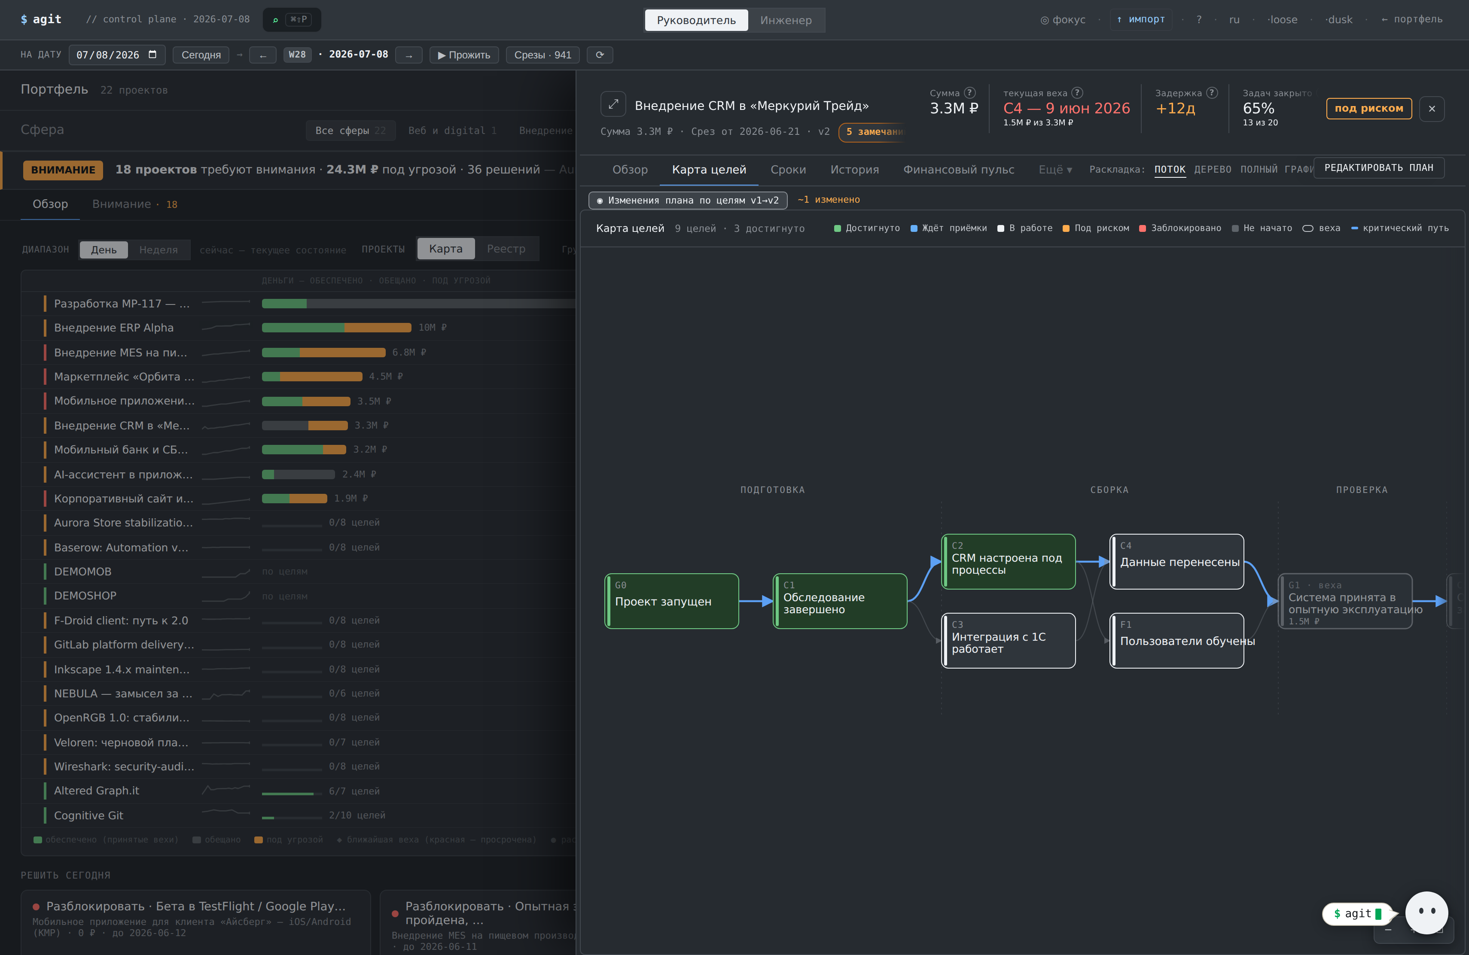Select the Неделя range option
The image size is (1469, 955).
pos(158,249)
